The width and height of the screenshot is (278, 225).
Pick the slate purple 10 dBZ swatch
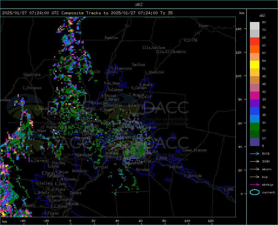[x=255, y=142]
